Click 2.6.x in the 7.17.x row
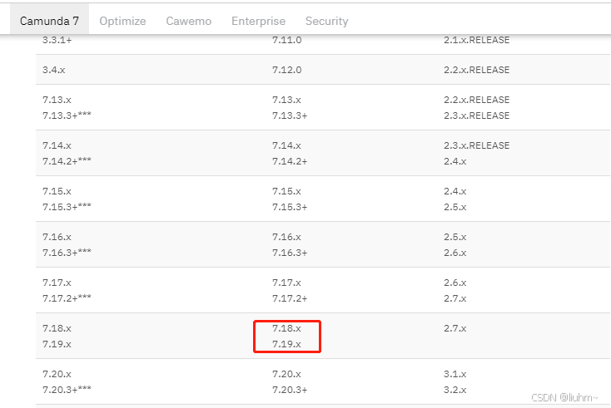 455,283
